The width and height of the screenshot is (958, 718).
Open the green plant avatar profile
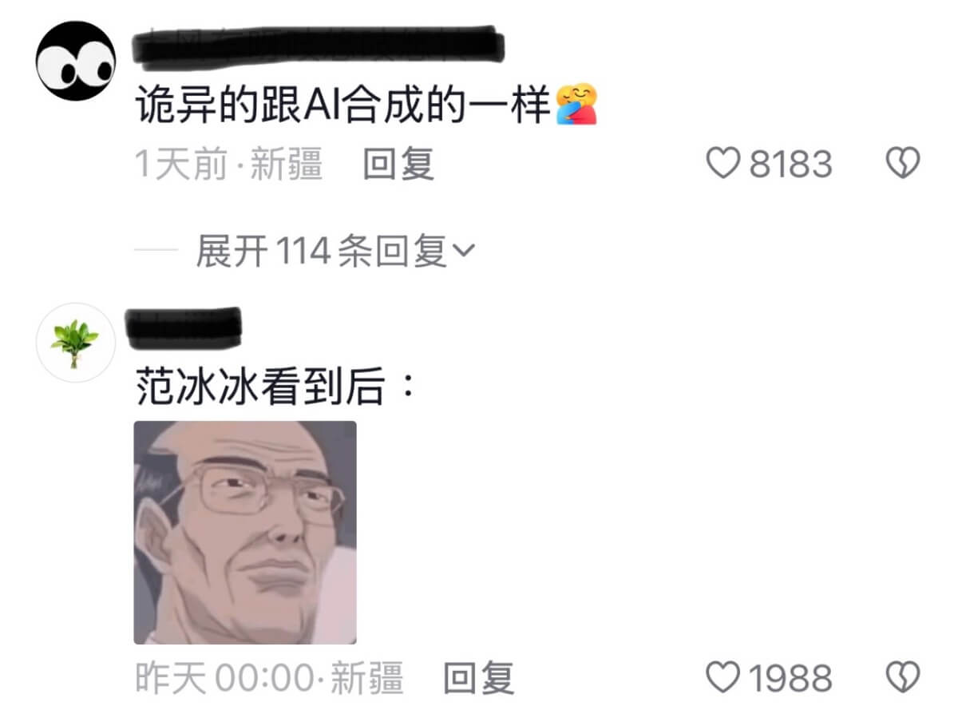77,343
